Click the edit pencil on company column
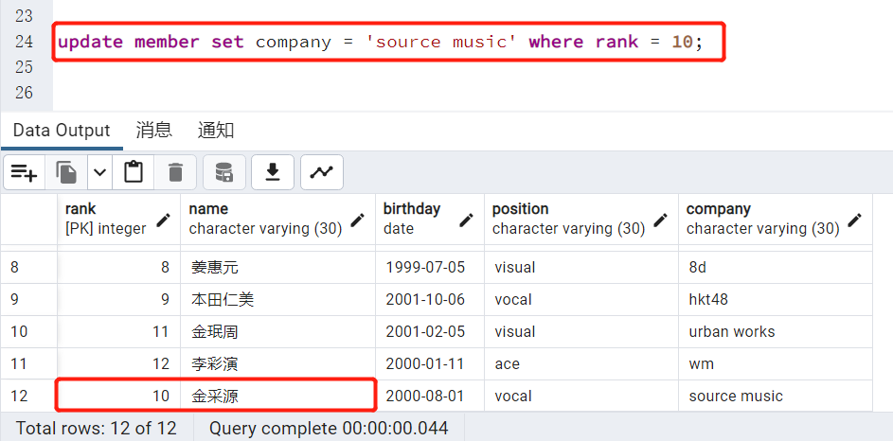The width and height of the screenshot is (893, 441). (855, 220)
